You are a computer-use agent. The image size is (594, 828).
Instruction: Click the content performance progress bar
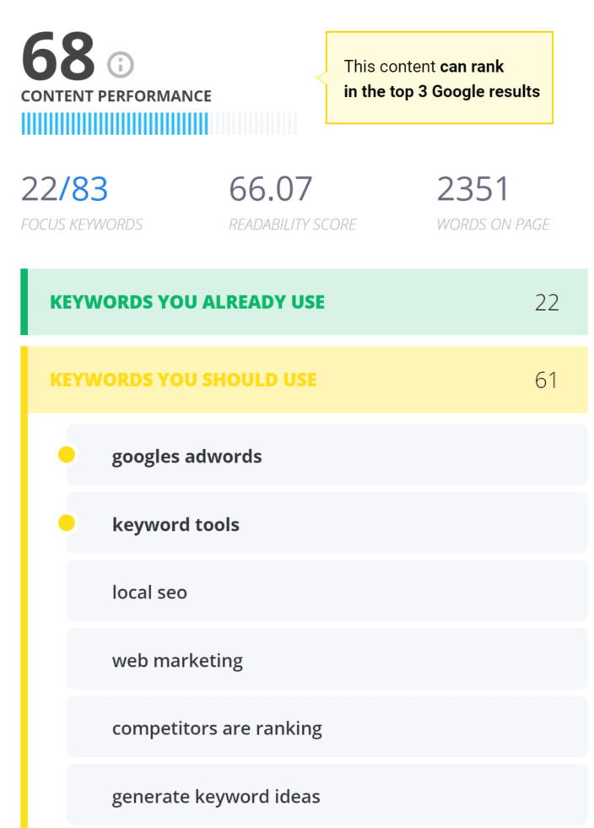tap(159, 124)
